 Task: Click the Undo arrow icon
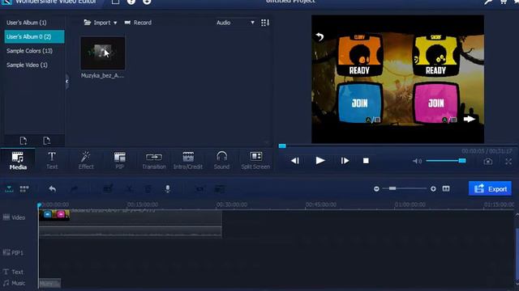pyautogui.click(x=52, y=188)
